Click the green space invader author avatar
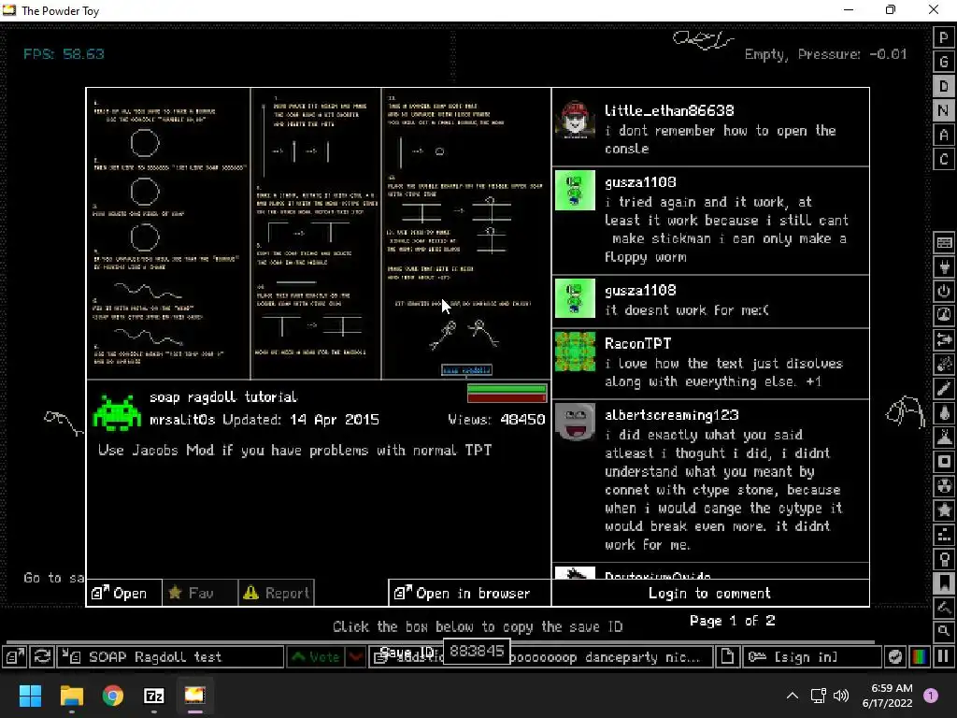This screenshot has width=957, height=718. pyautogui.click(x=117, y=412)
